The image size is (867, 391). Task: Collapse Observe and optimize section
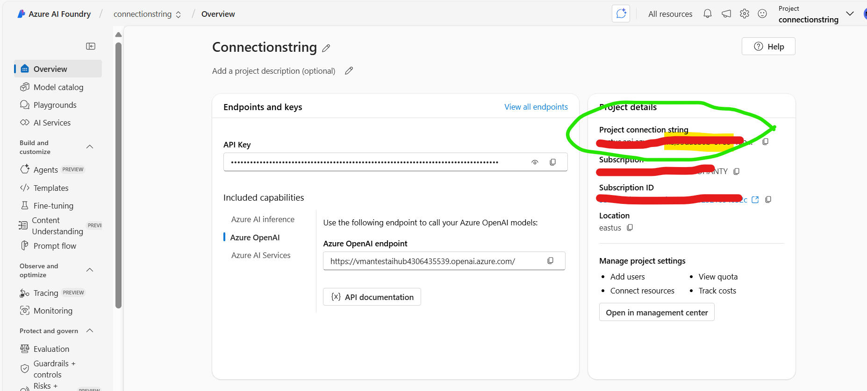pyautogui.click(x=90, y=270)
